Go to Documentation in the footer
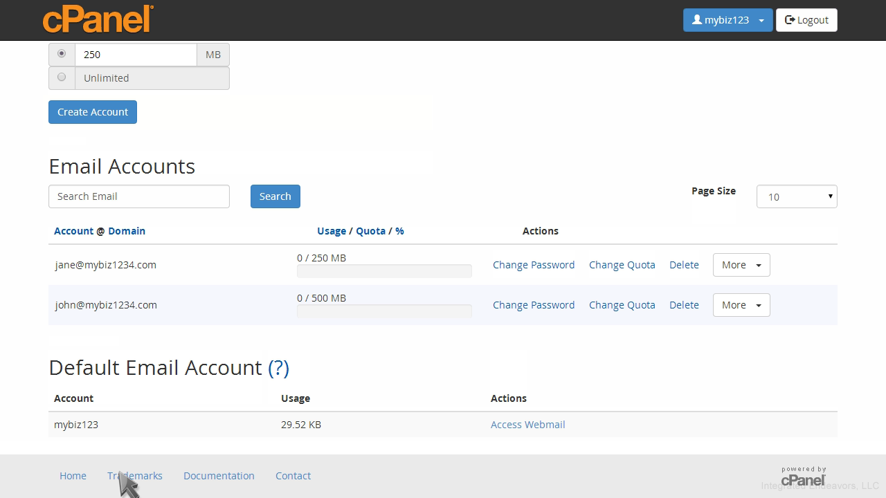Viewport: 886px width, 498px height. point(219,476)
